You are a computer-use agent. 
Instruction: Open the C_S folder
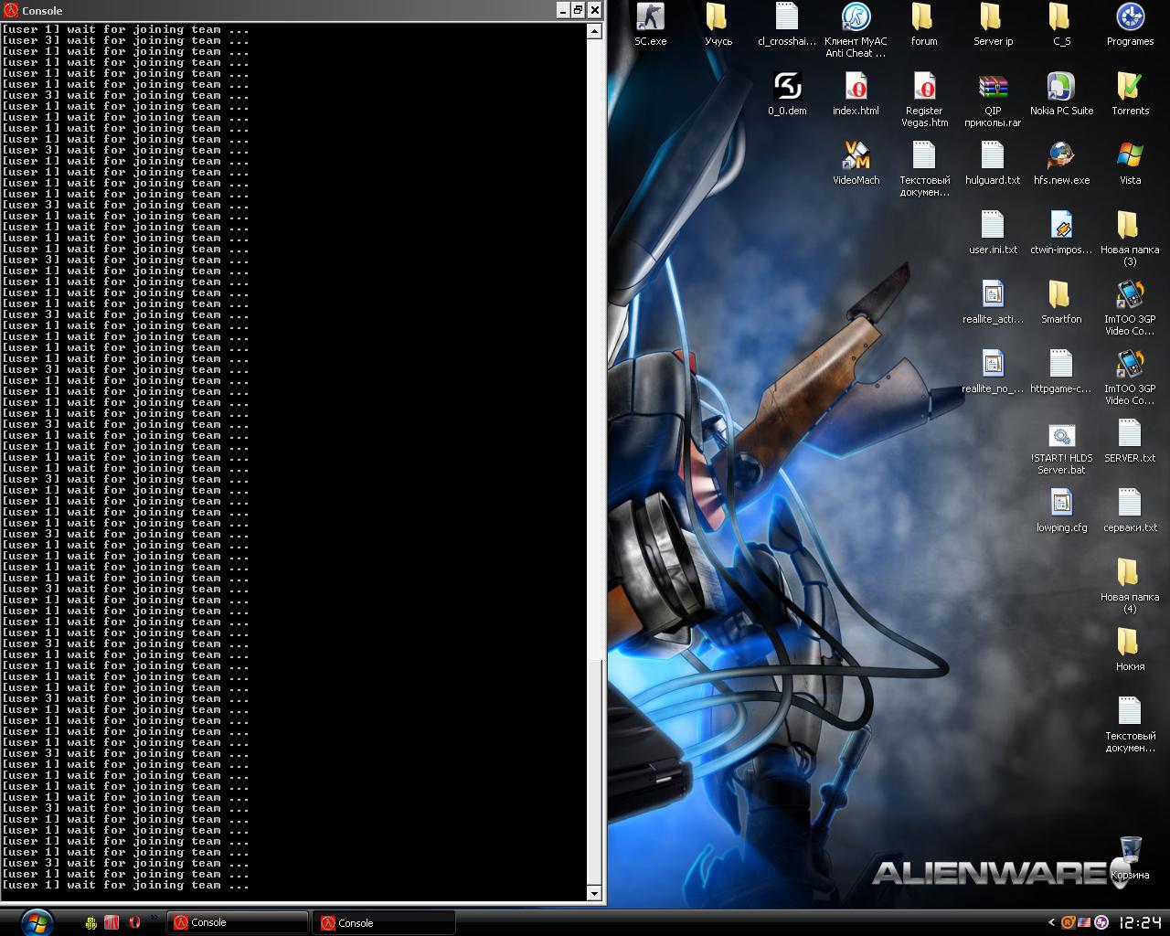pyautogui.click(x=1061, y=24)
